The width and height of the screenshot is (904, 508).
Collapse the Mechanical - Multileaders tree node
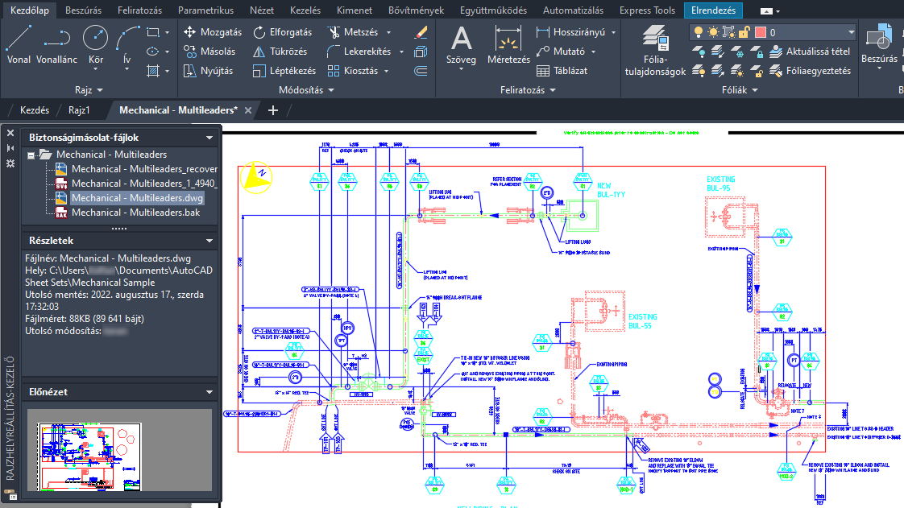31,155
